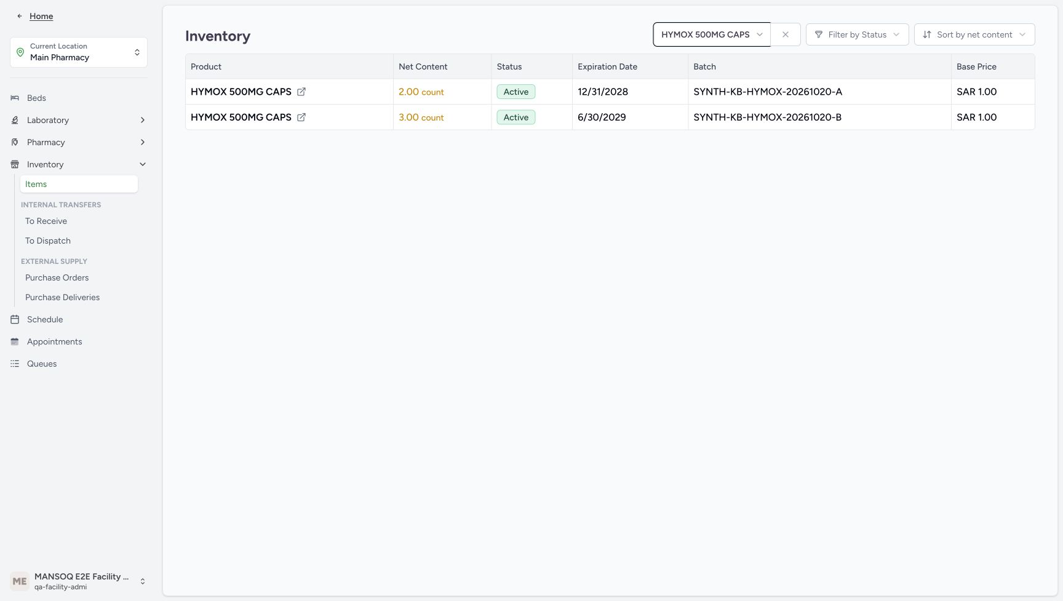
Task: Open the Current Location selector
Action: [79, 52]
